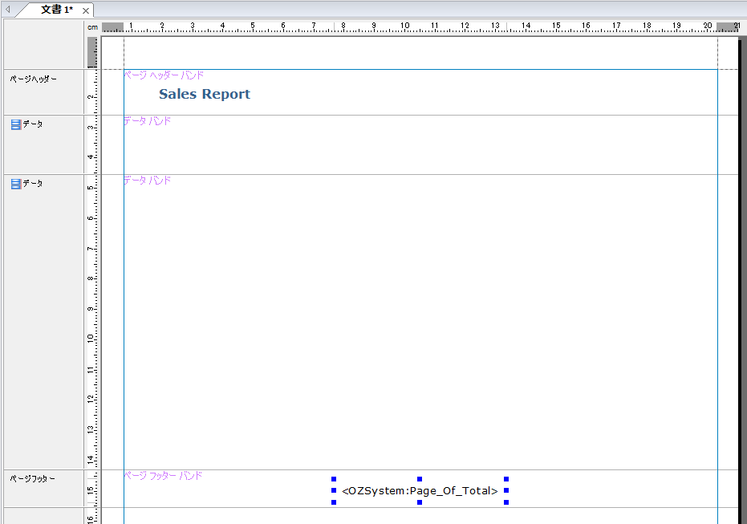The width and height of the screenshot is (747, 524).
Task: Click the second データ band icon
Action: 16,184
